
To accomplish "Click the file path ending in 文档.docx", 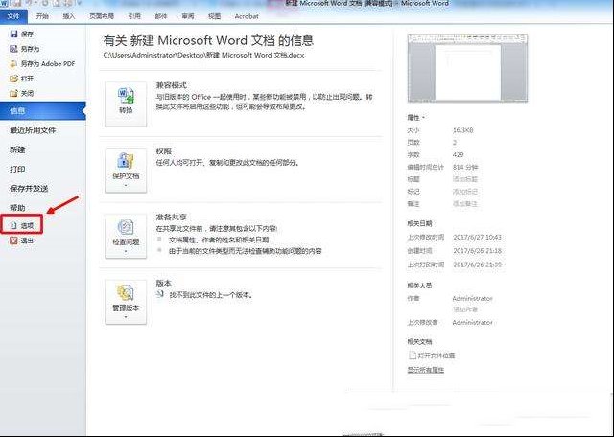I will coord(203,56).
